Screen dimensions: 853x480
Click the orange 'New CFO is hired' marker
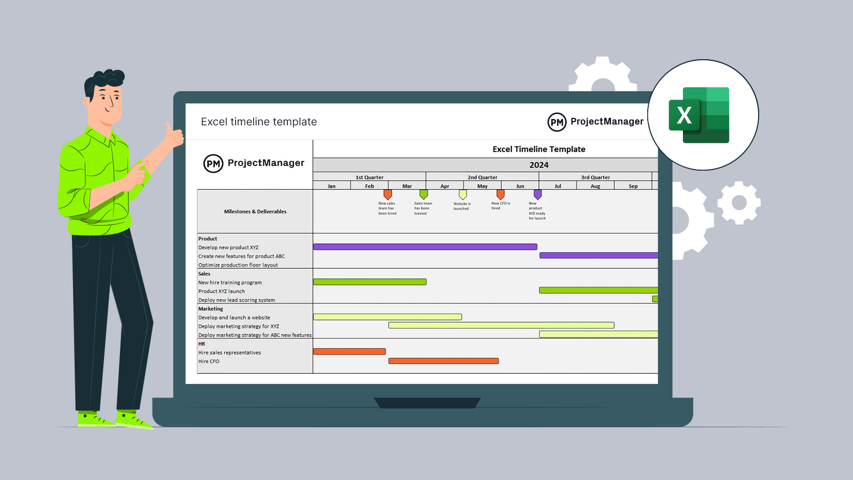pyautogui.click(x=500, y=195)
